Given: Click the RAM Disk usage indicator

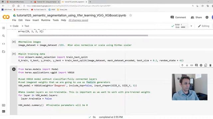Looking at the screenshot, I should click(181, 26).
